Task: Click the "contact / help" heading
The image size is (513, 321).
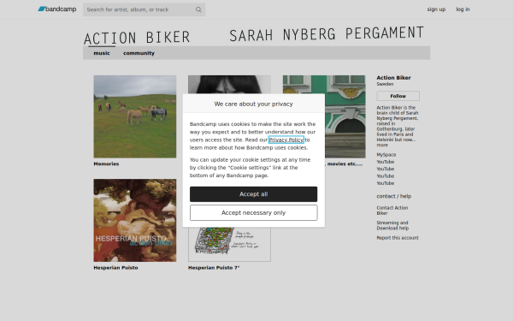Action: click(393, 196)
